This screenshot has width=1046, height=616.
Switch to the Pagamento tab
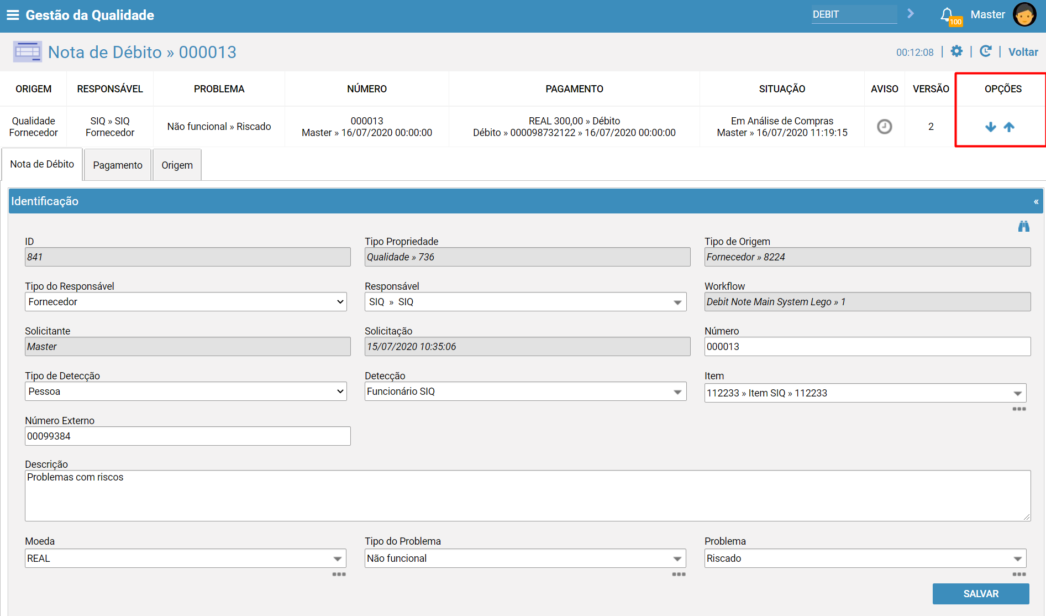point(118,165)
